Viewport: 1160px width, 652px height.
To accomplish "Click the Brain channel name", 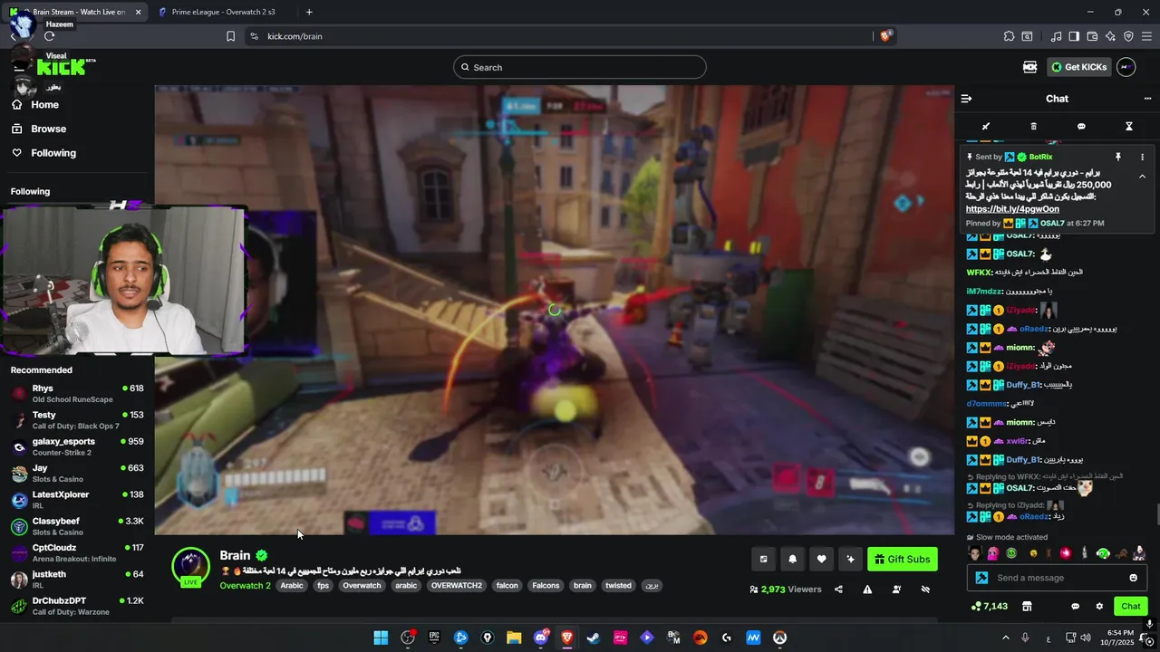I will tap(235, 555).
